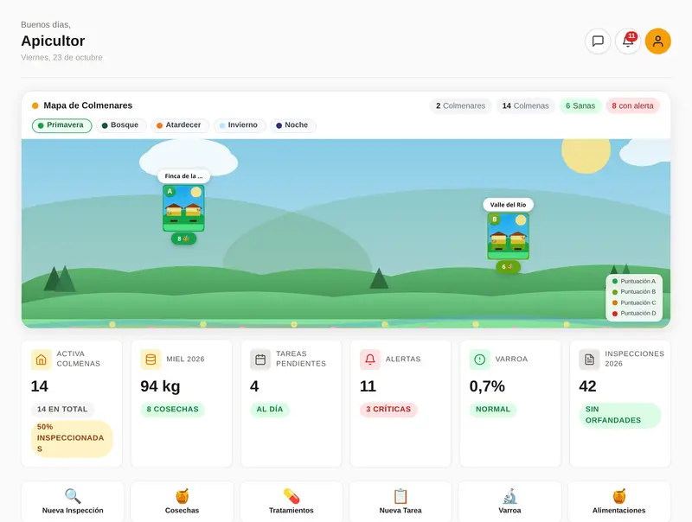The width and height of the screenshot is (692, 522).
Task: Click the 8 hives badge under apiary A
Action: pos(183,239)
